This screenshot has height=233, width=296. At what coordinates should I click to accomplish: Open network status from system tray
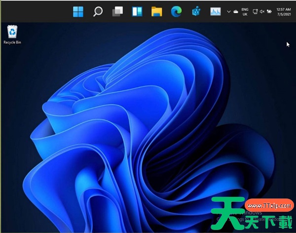point(255,11)
